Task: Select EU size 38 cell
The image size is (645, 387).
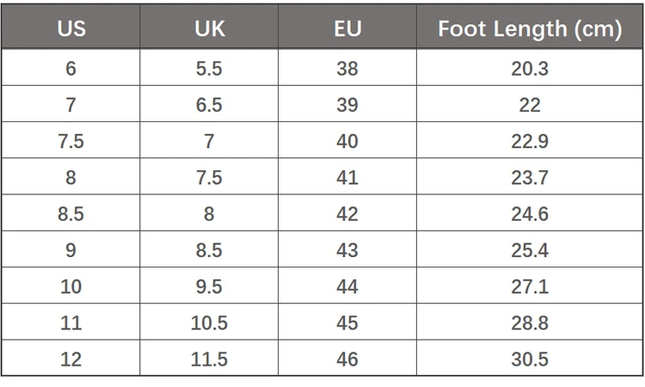Action: pos(347,69)
